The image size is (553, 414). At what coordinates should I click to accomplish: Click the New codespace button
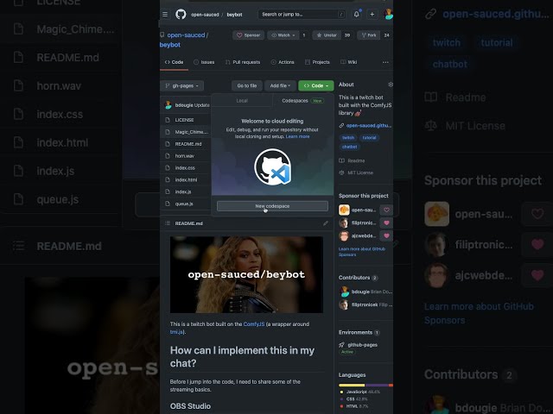point(272,206)
